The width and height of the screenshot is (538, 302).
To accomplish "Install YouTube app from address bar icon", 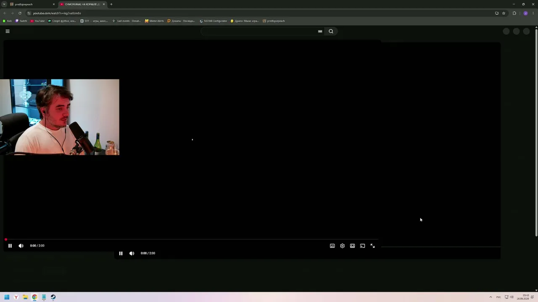I will (x=497, y=13).
